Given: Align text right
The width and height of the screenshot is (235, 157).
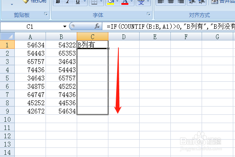Looking at the screenshot, I should (181, 2).
